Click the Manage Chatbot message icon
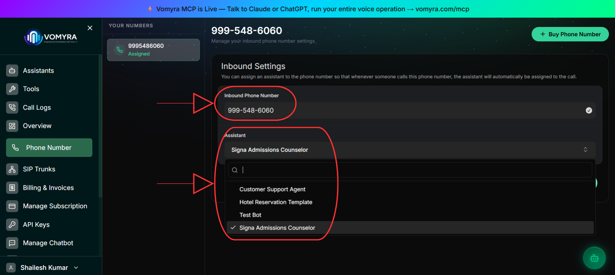Screen dimensions: 615x275 [x=12, y=243]
